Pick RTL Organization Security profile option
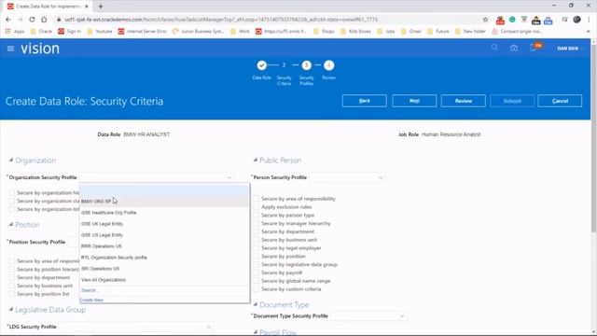Screen dimensions: 597x336 (164, 258)
